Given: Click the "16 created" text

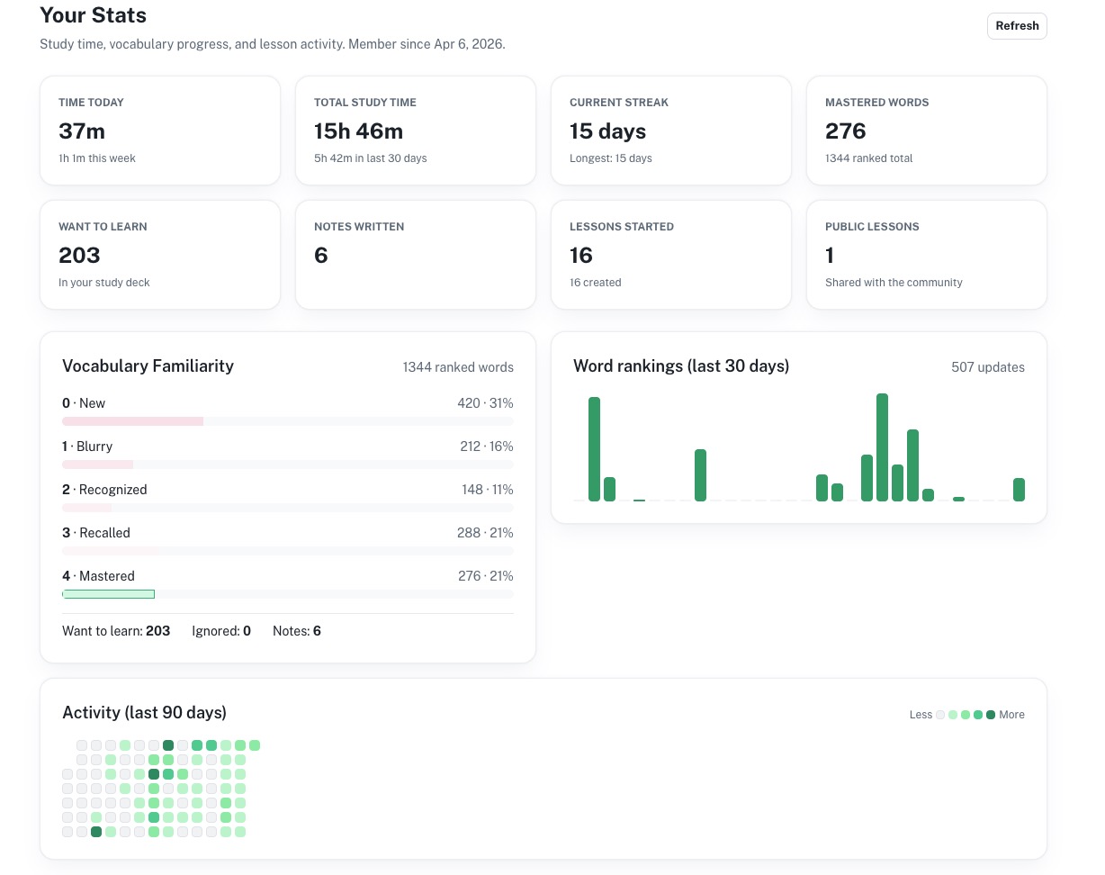Looking at the screenshot, I should pos(596,283).
